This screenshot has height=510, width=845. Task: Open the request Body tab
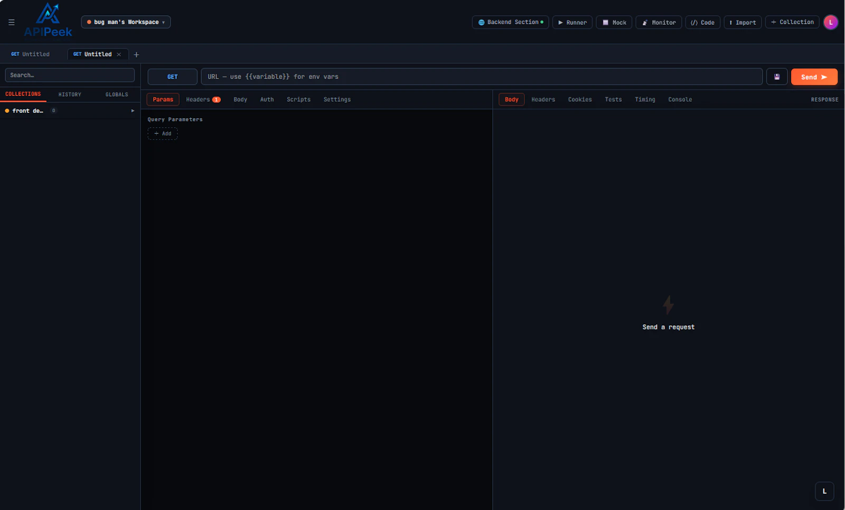(240, 99)
